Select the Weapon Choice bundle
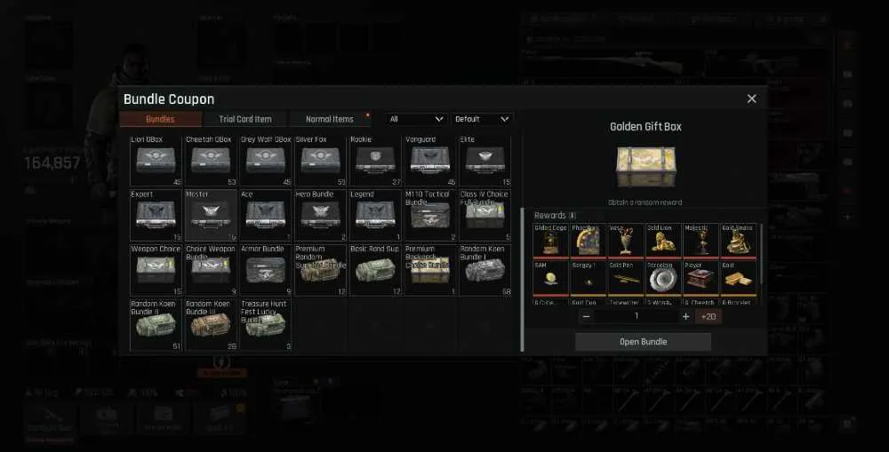889x452 pixels. 156,270
